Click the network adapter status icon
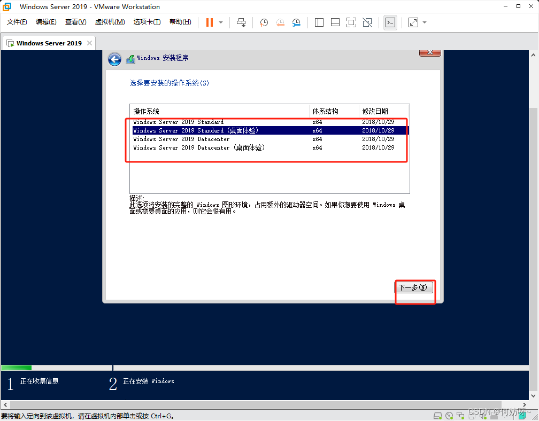The image size is (539, 421). [460, 416]
